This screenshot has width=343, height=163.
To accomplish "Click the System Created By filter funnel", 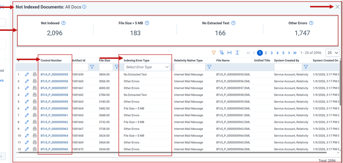I will coord(306,67).
